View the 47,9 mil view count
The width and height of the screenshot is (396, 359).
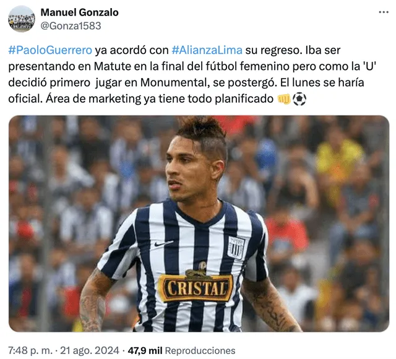pos(145,350)
